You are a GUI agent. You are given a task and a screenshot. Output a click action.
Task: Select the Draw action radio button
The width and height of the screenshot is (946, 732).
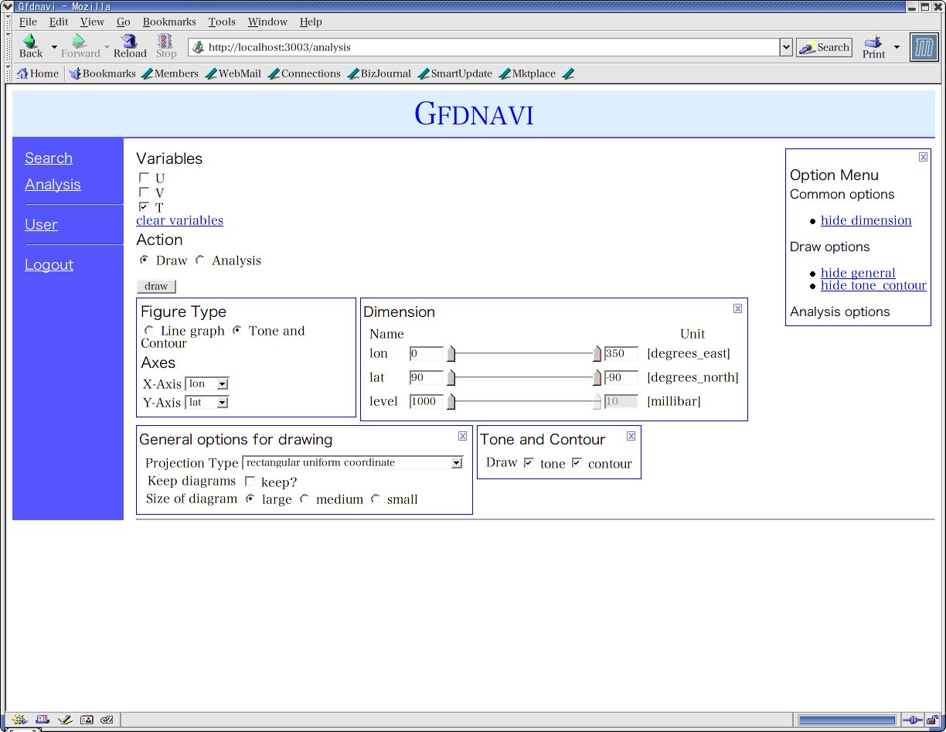144,260
